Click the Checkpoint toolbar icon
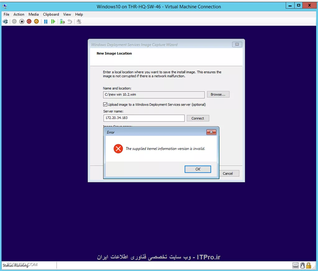This screenshot has width=318, height=271. coord(62,21)
